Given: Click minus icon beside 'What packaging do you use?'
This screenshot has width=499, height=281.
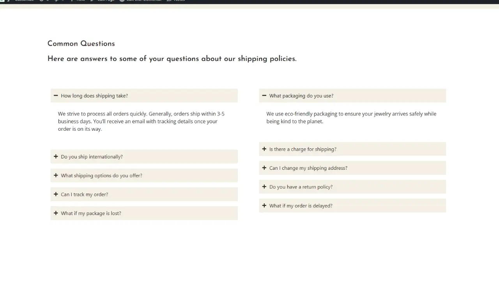Looking at the screenshot, I should click(264, 96).
